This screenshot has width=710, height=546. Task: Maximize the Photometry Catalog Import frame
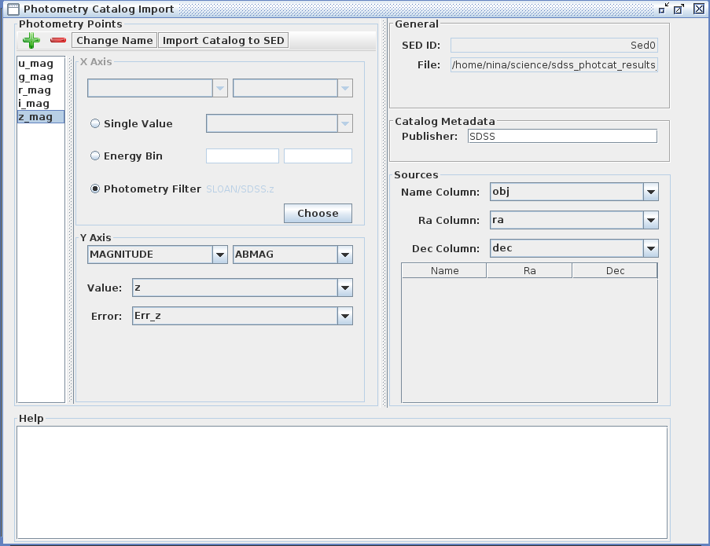679,9
